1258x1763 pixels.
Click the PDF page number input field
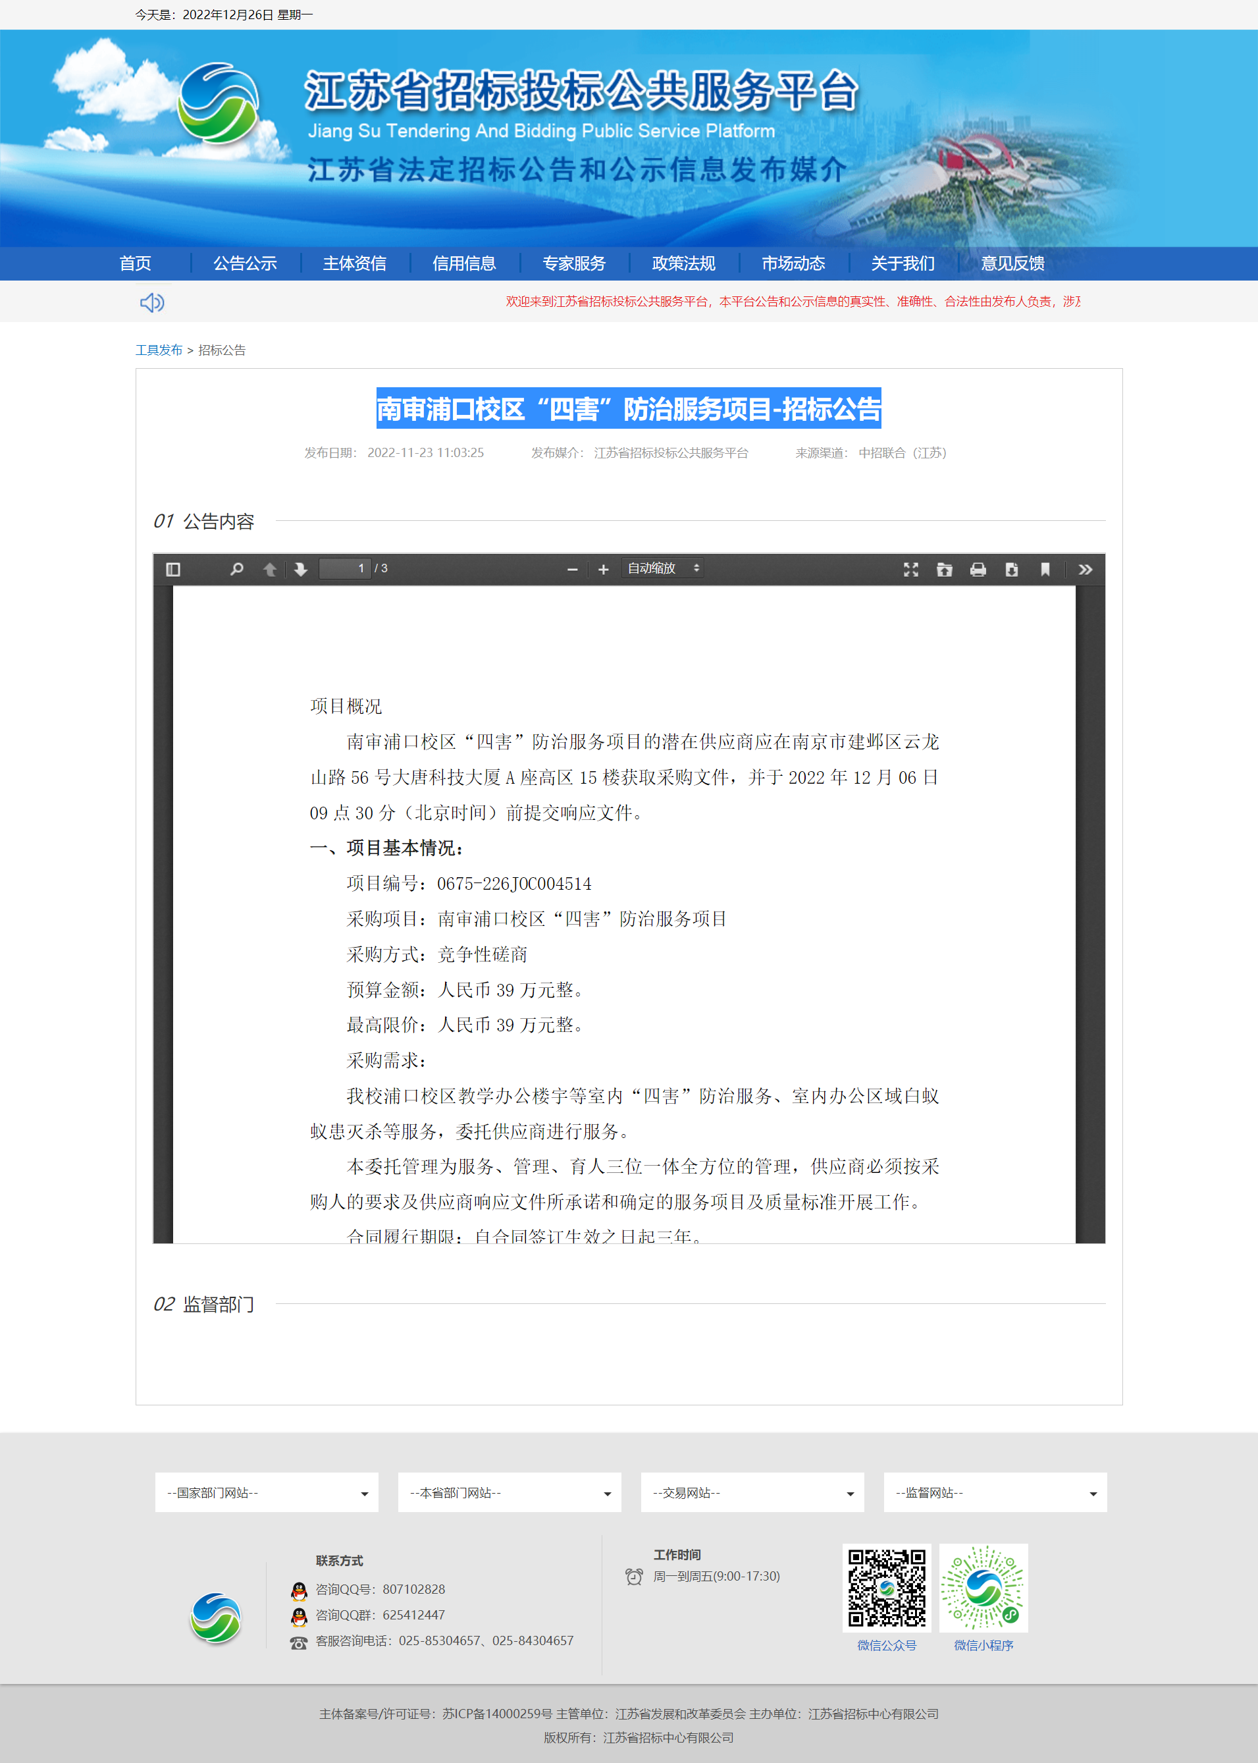pos(345,568)
